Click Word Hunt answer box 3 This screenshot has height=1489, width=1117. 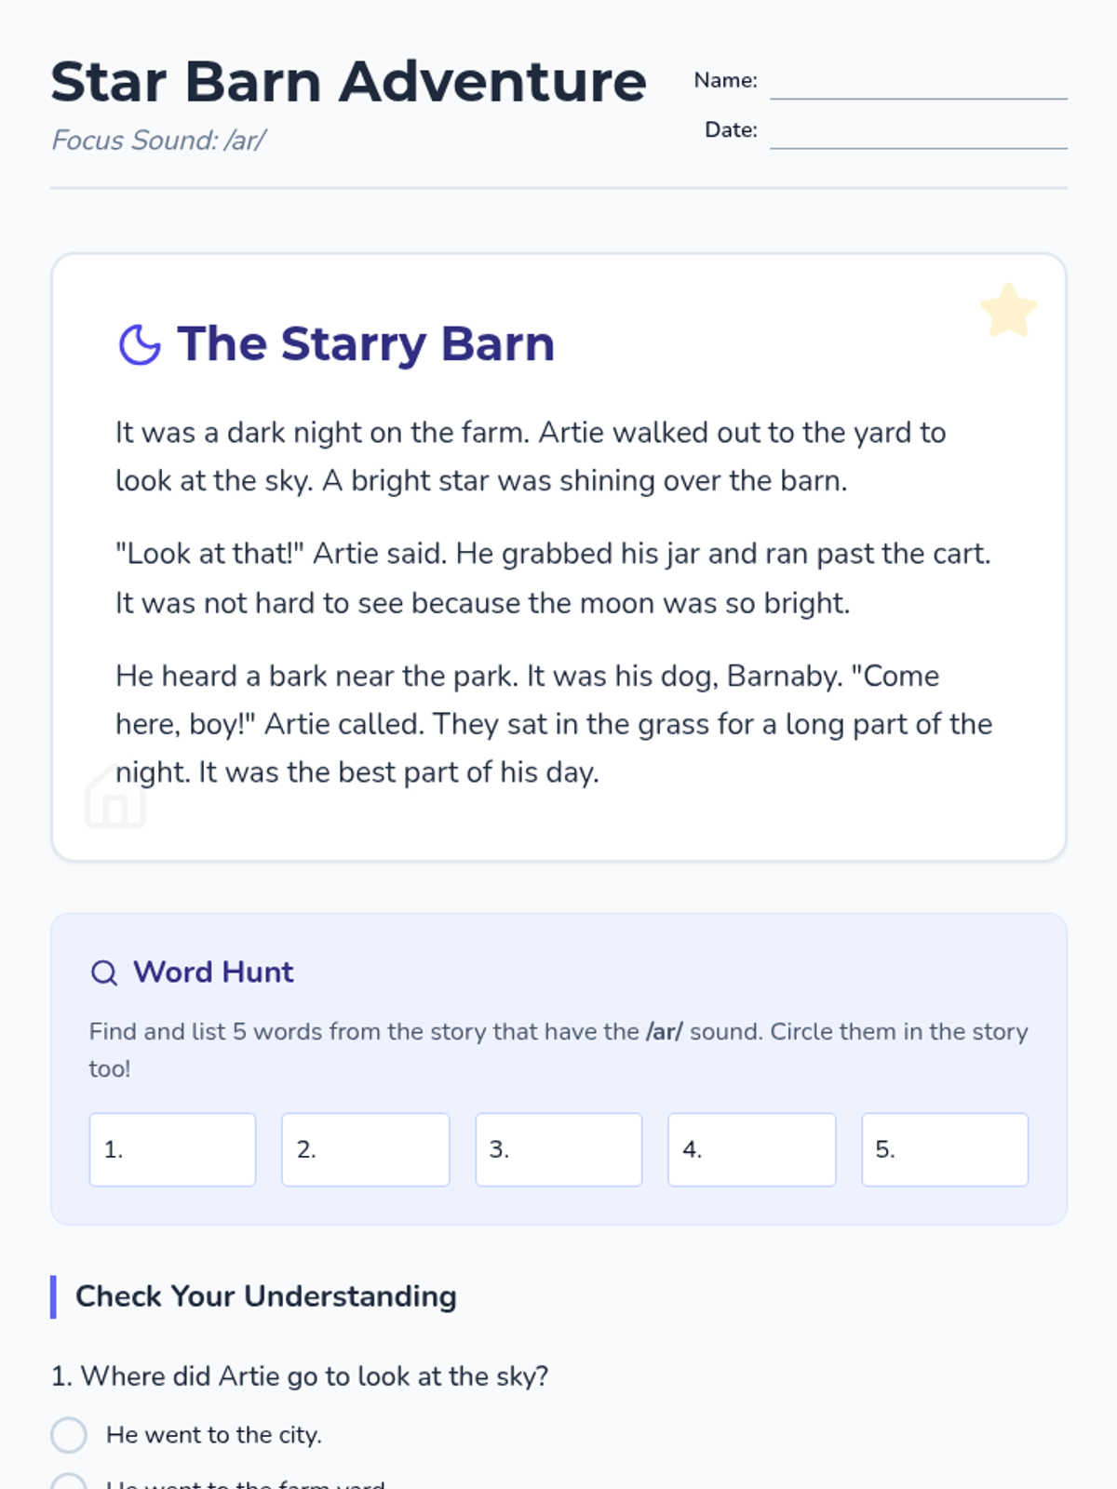pyautogui.click(x=558, y=1149)
